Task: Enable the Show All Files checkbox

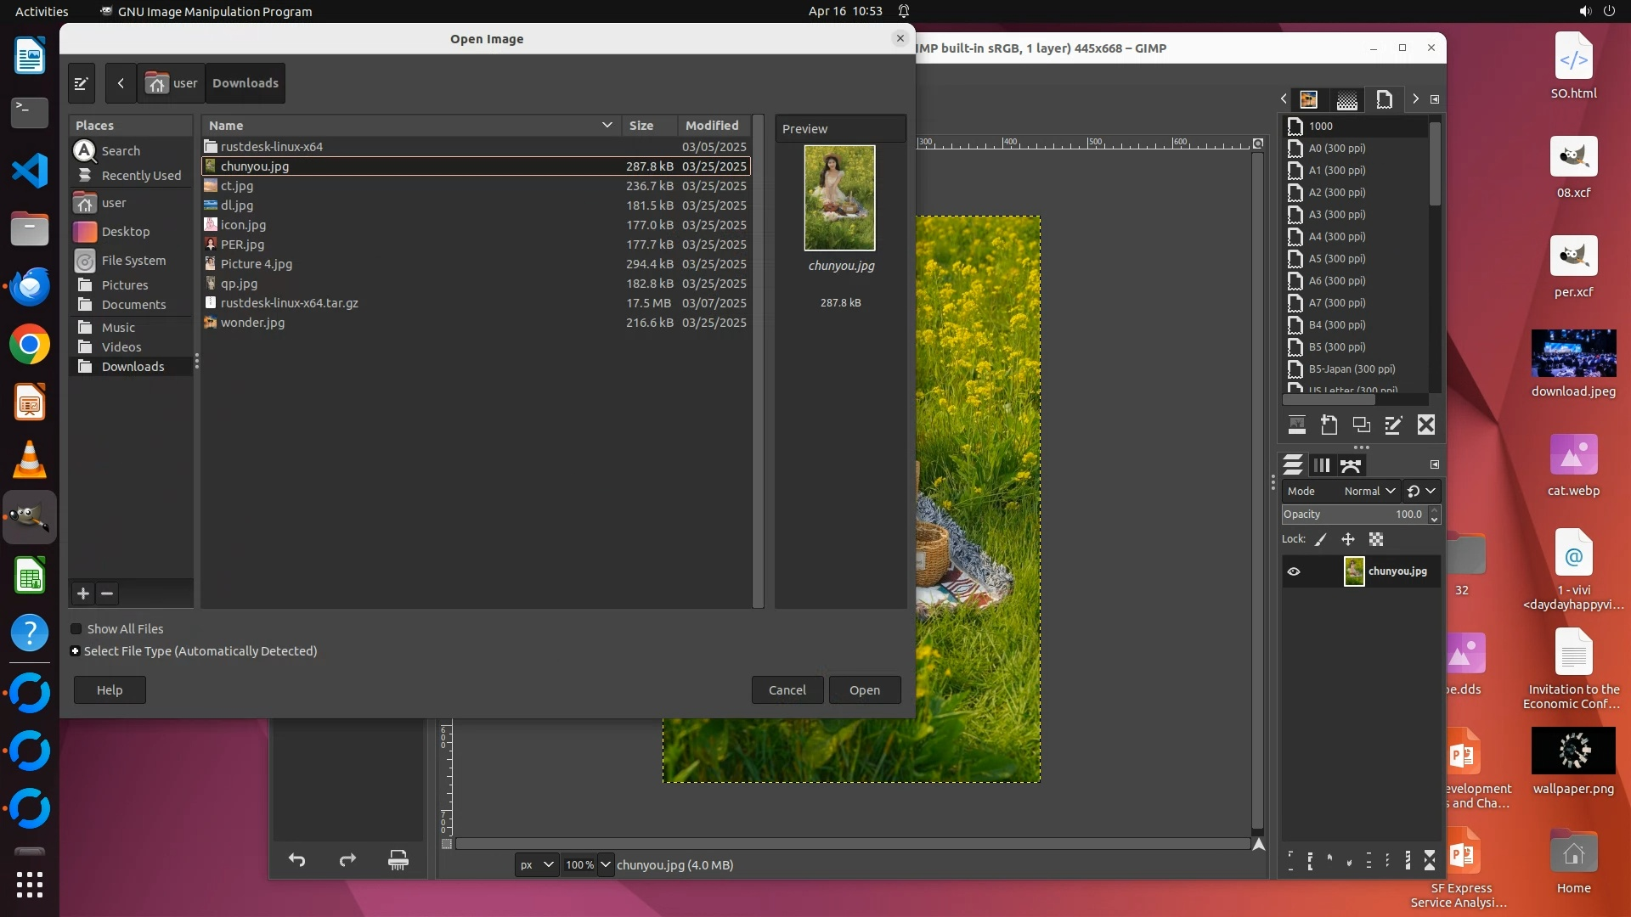Action: [76, 629]
